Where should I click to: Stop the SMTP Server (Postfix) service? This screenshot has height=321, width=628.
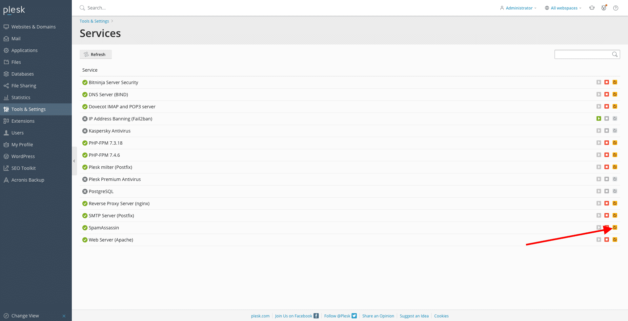pyautogui.click(x=607, y=216)
